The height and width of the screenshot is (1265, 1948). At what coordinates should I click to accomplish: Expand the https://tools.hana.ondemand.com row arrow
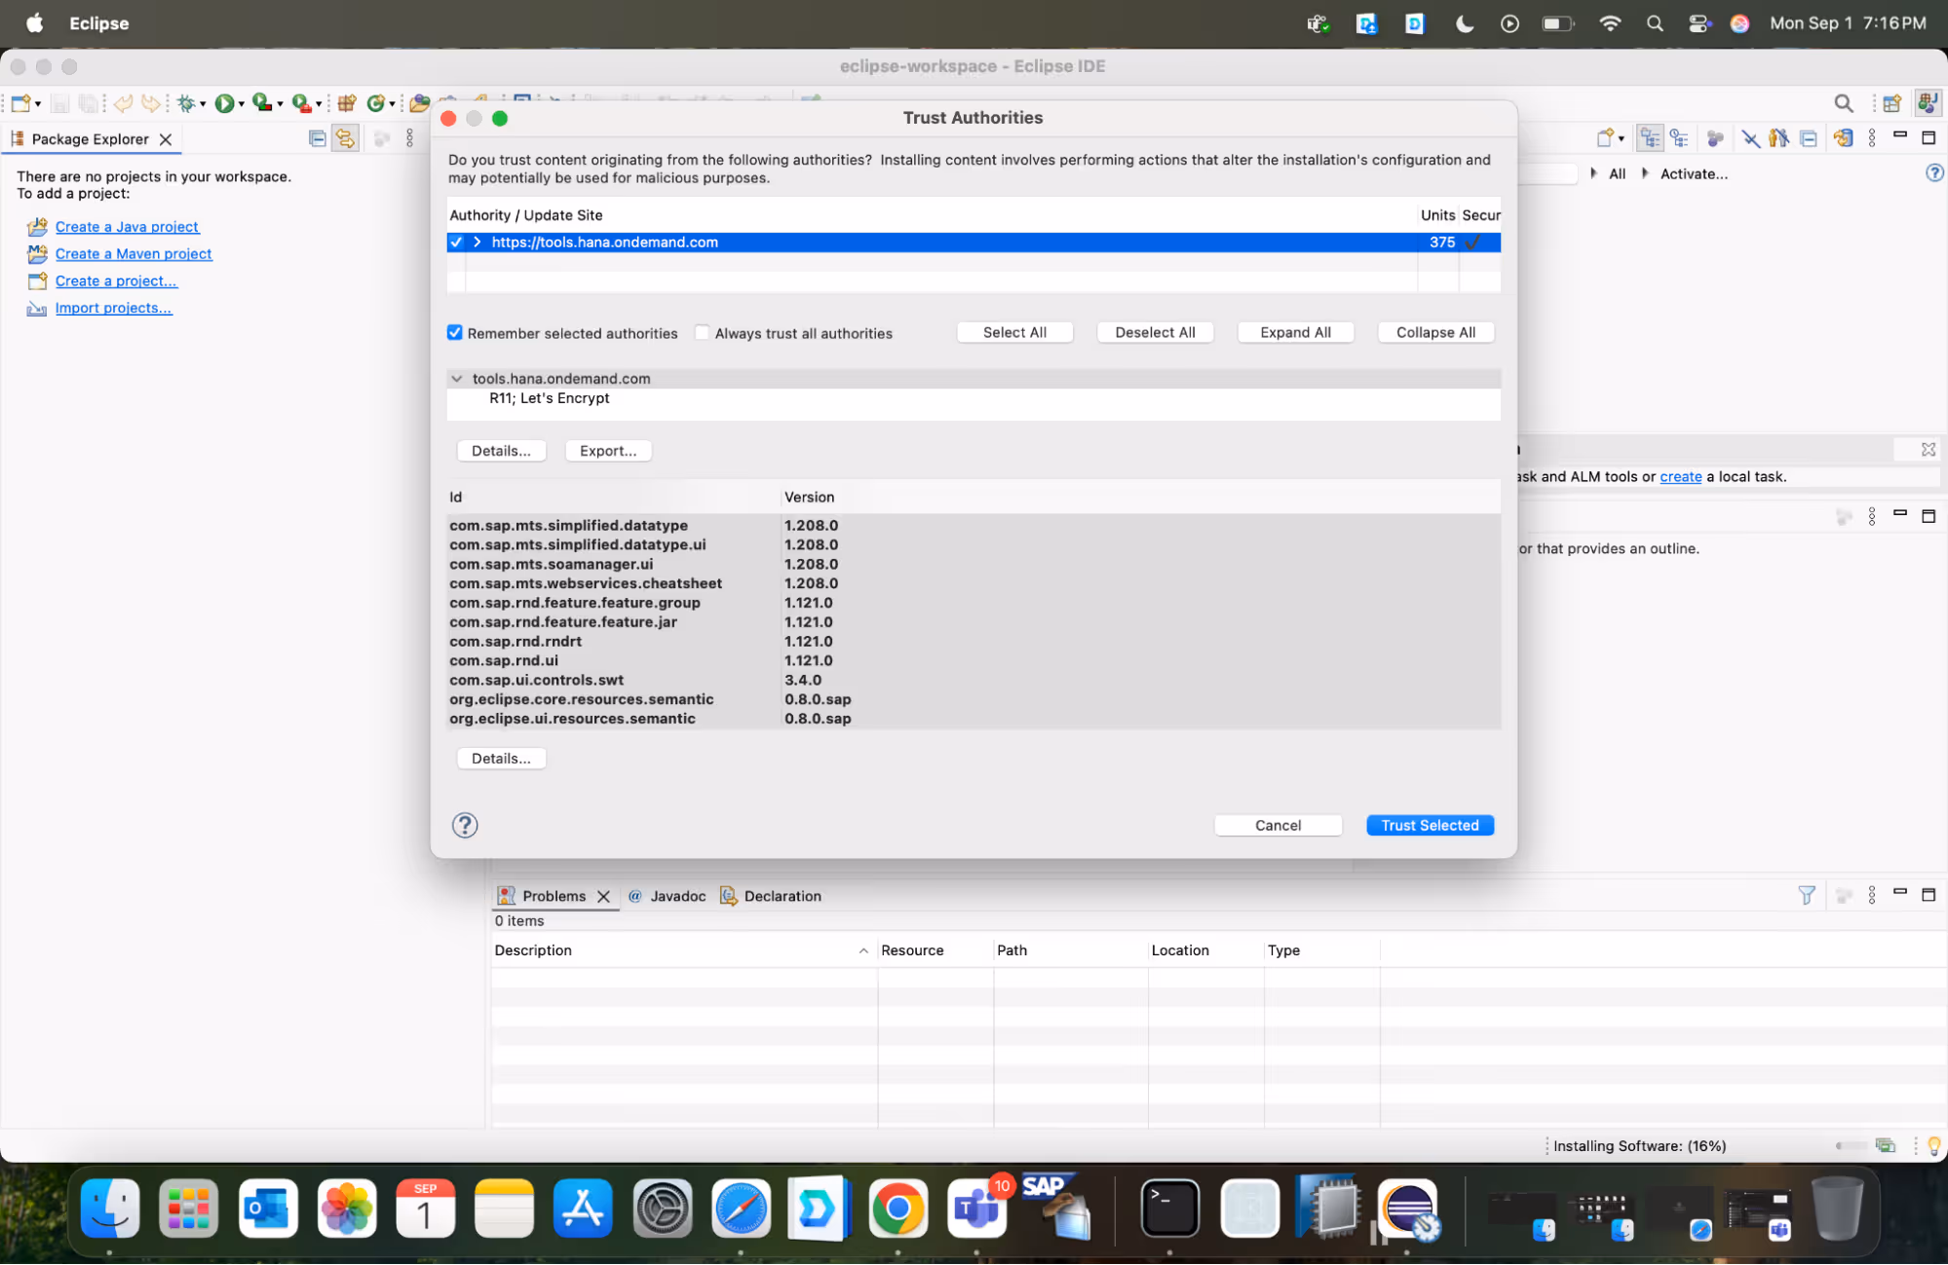click(x=477, y=242)
